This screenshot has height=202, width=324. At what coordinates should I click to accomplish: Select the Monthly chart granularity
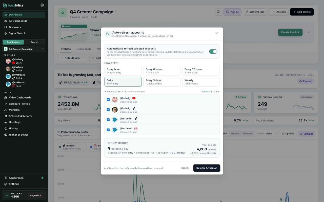click(247, 134)
